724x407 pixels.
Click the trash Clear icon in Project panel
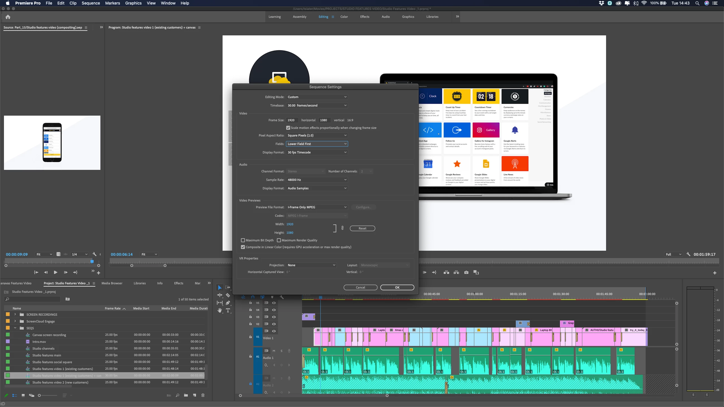203,395
